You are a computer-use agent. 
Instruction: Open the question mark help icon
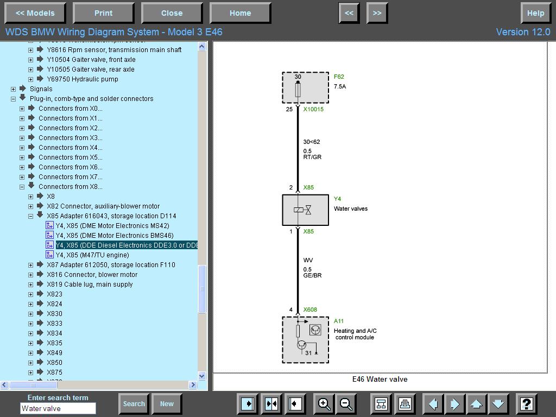pos(527,404)
